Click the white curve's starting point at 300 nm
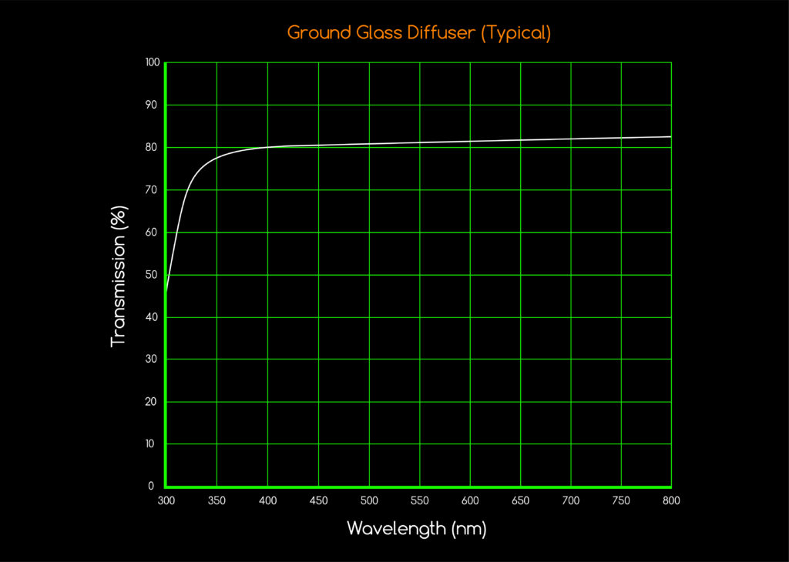The height and width of the screenshot is (562, 789). point(166,292)
